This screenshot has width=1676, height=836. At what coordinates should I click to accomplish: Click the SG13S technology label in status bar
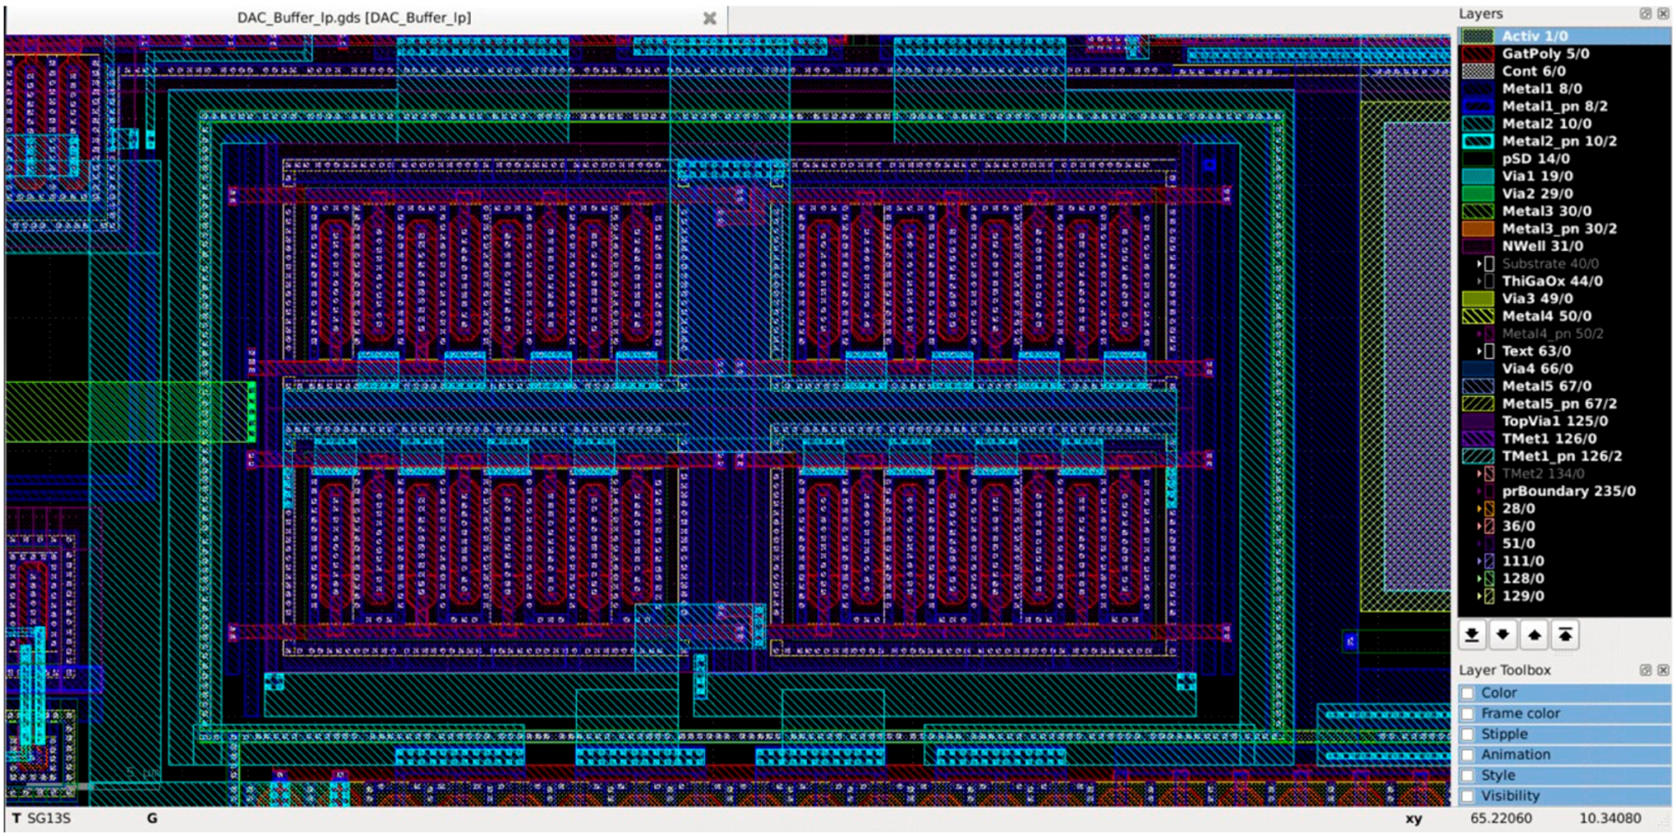click(x=48, y=818)
